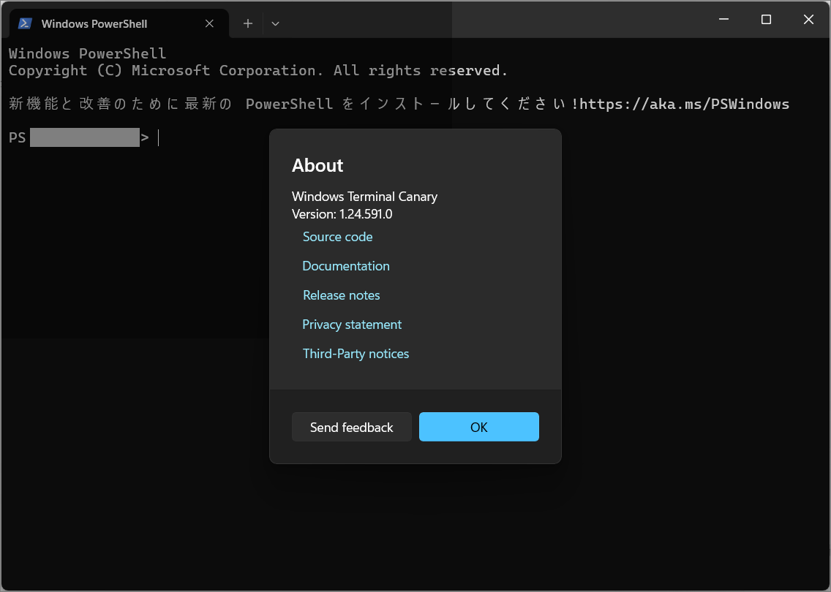This screenshot has height=592, width=831.
Task: Click the Windows Terminal Canary title text
Action: point(364,197)
